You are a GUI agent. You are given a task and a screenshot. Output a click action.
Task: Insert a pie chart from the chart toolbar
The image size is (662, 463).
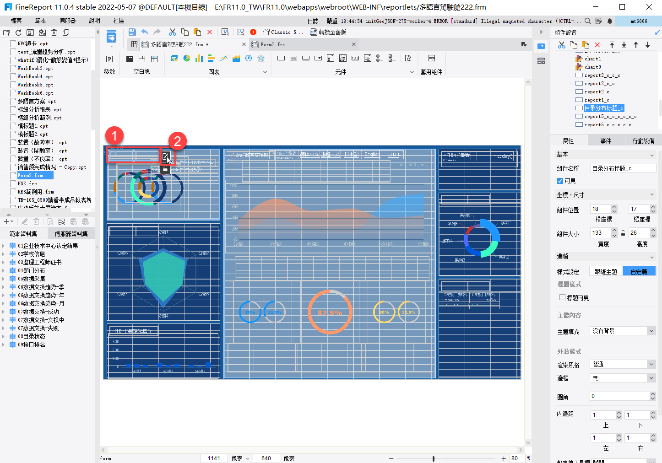pos(187,59)
